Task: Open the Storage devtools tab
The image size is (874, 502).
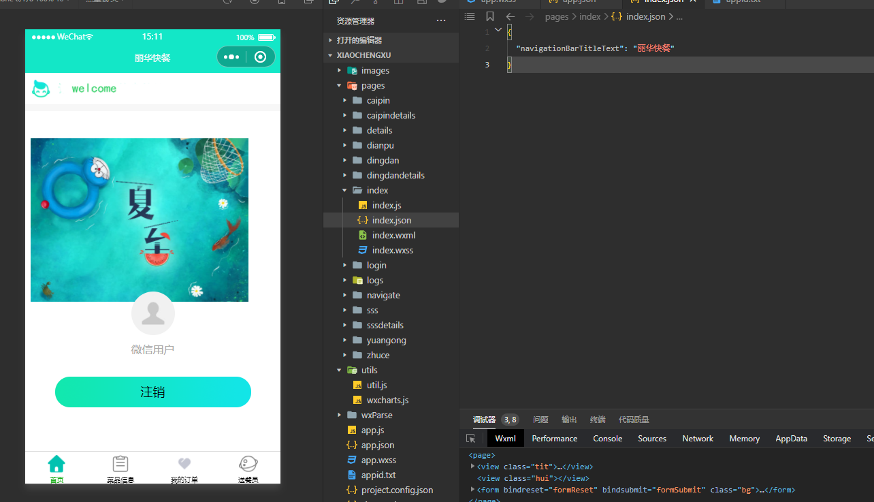Action: 837,439
